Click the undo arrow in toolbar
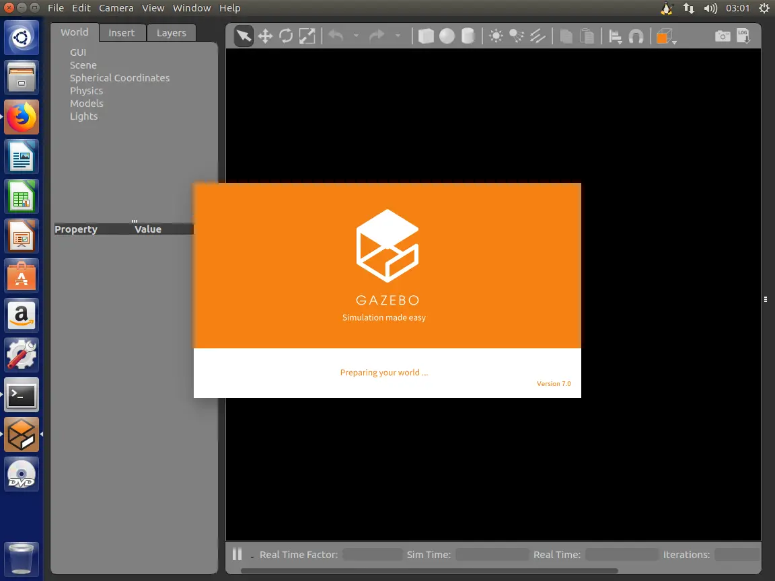775x581 pixels. click(336, 36)
